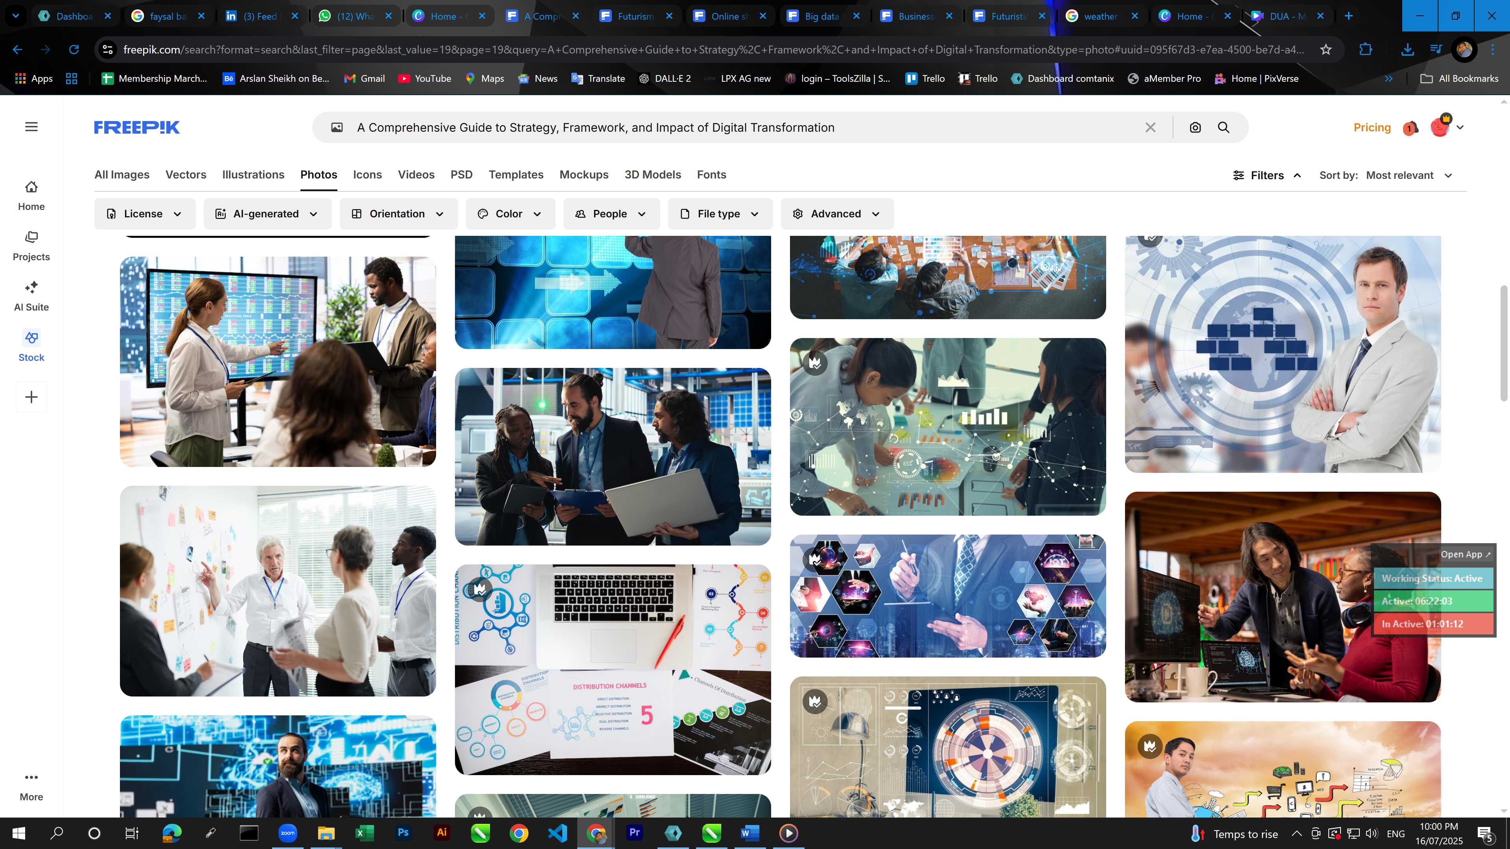This screenshot has width=1510, height=849.
Task: Open photo of team at whiteboard sticky notes
Action: (x=278, y=591)
